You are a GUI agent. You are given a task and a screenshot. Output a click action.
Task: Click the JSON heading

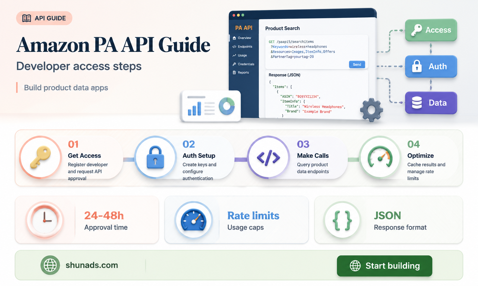(387, 216)
